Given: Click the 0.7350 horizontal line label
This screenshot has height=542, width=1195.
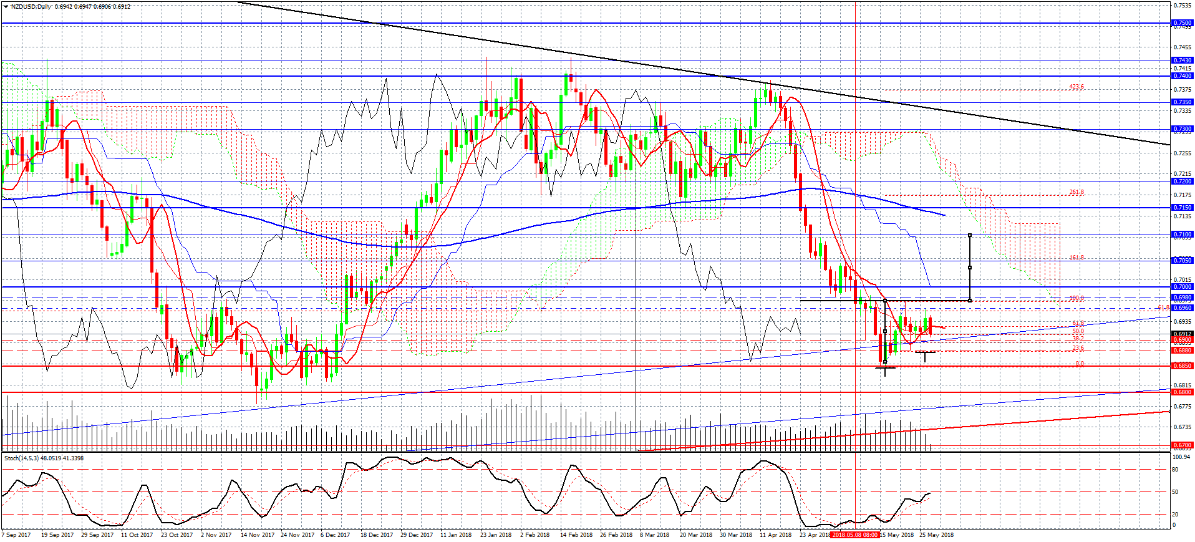Looking at the screenshot, I should [x=1183, y=102].
